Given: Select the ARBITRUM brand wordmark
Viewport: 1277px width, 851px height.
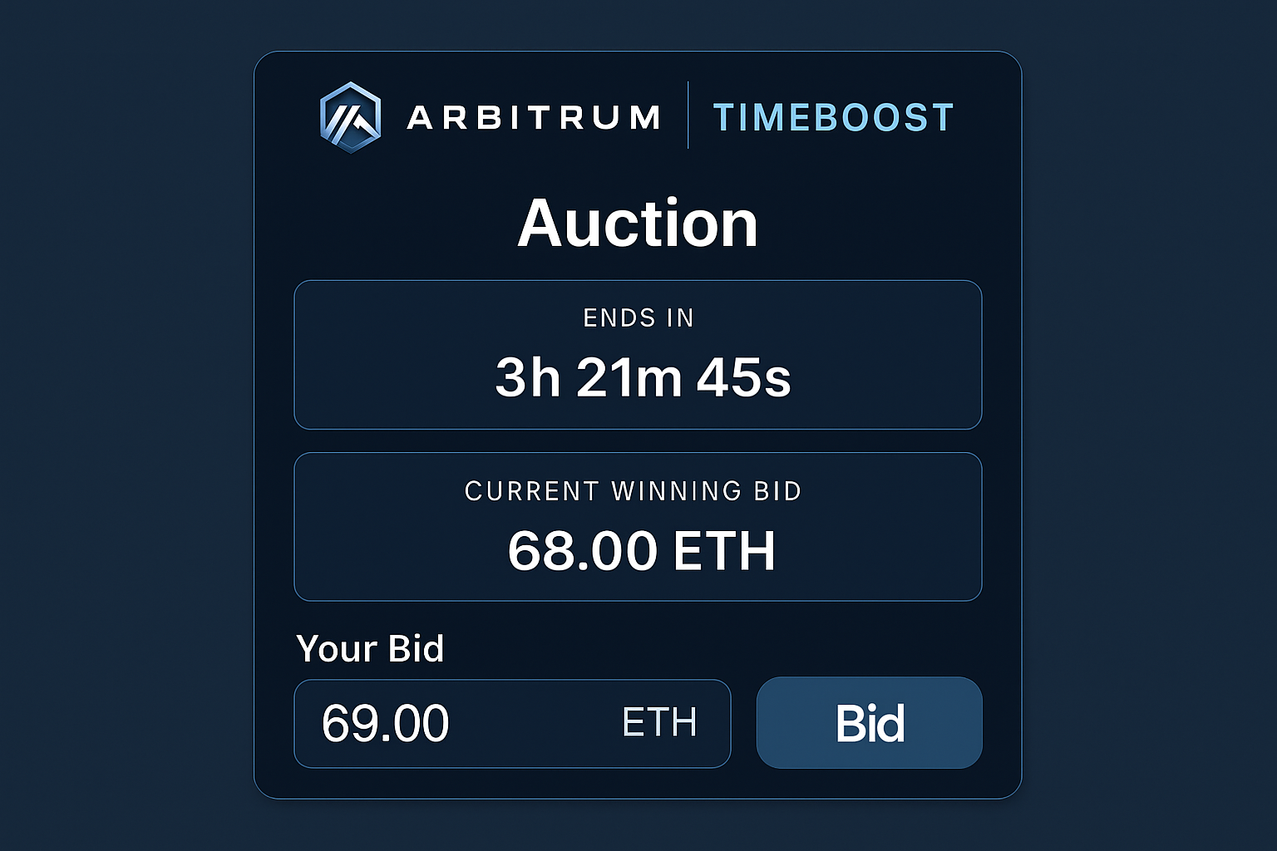Looking at the screenshot, I should point(532,117).
